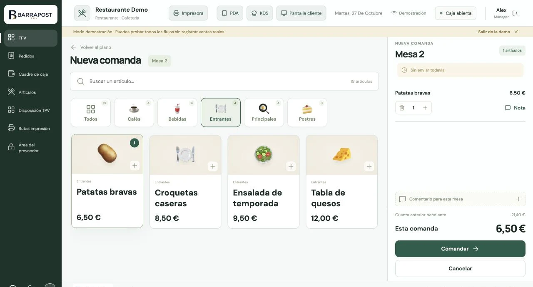Click the Patatas bravas potato image
Viewport: 533px width, 287px height.
click(x=107, y=153)
